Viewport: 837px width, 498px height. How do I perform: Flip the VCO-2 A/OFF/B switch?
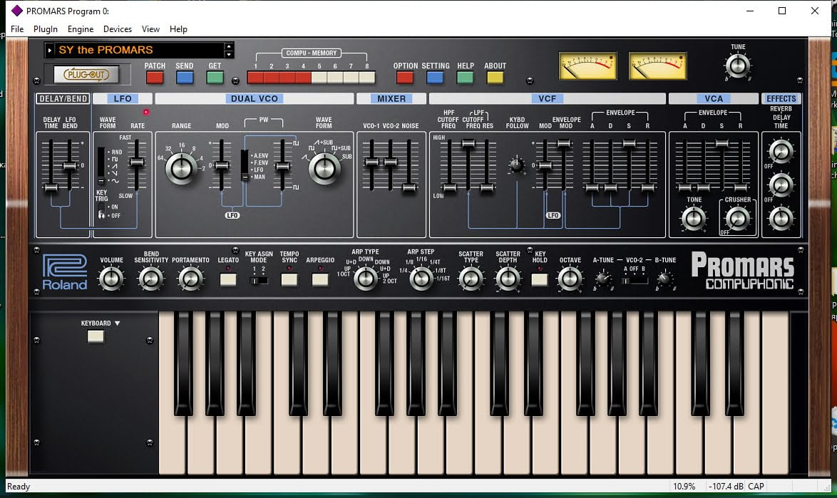(x=634, y=281)
